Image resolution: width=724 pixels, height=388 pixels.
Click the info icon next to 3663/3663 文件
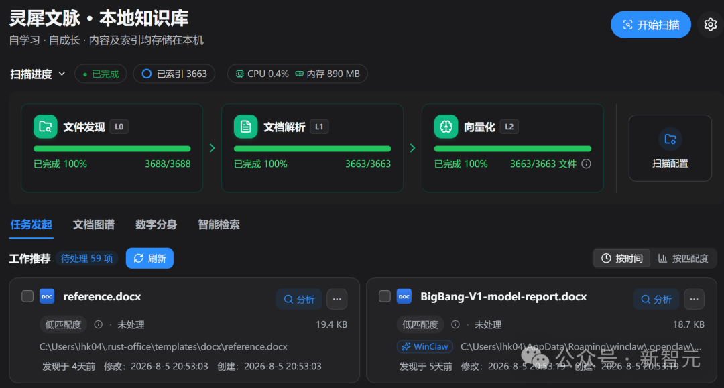click(x=586, y=164)
